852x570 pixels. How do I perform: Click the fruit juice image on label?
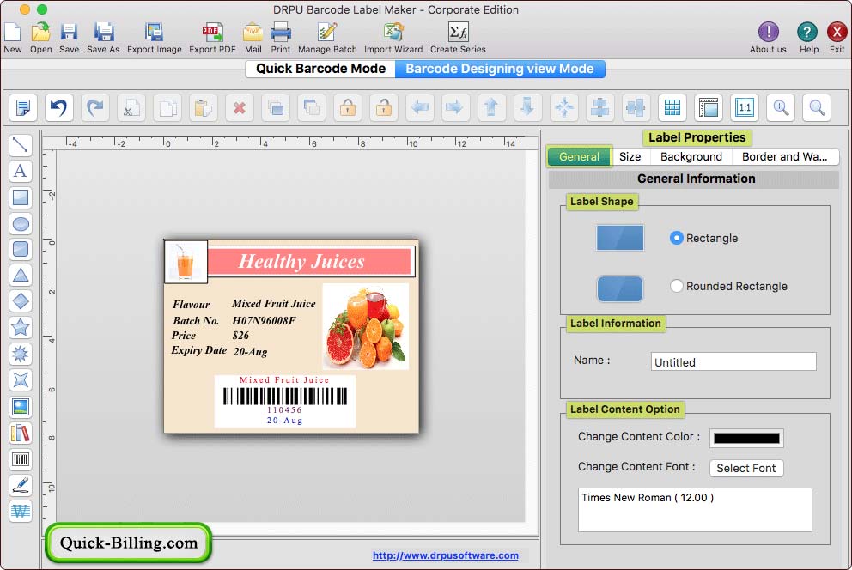click(x=366, y=327)
